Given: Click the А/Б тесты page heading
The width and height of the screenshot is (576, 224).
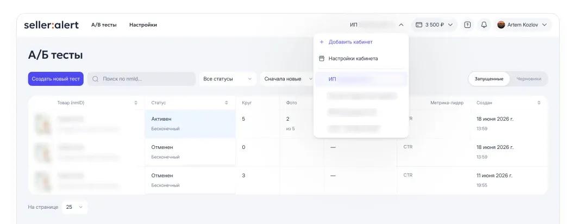Looking at the screenshot, I should (55, 55).
